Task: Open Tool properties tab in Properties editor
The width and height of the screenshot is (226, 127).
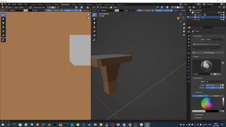Action: click(x=189, y=32)
